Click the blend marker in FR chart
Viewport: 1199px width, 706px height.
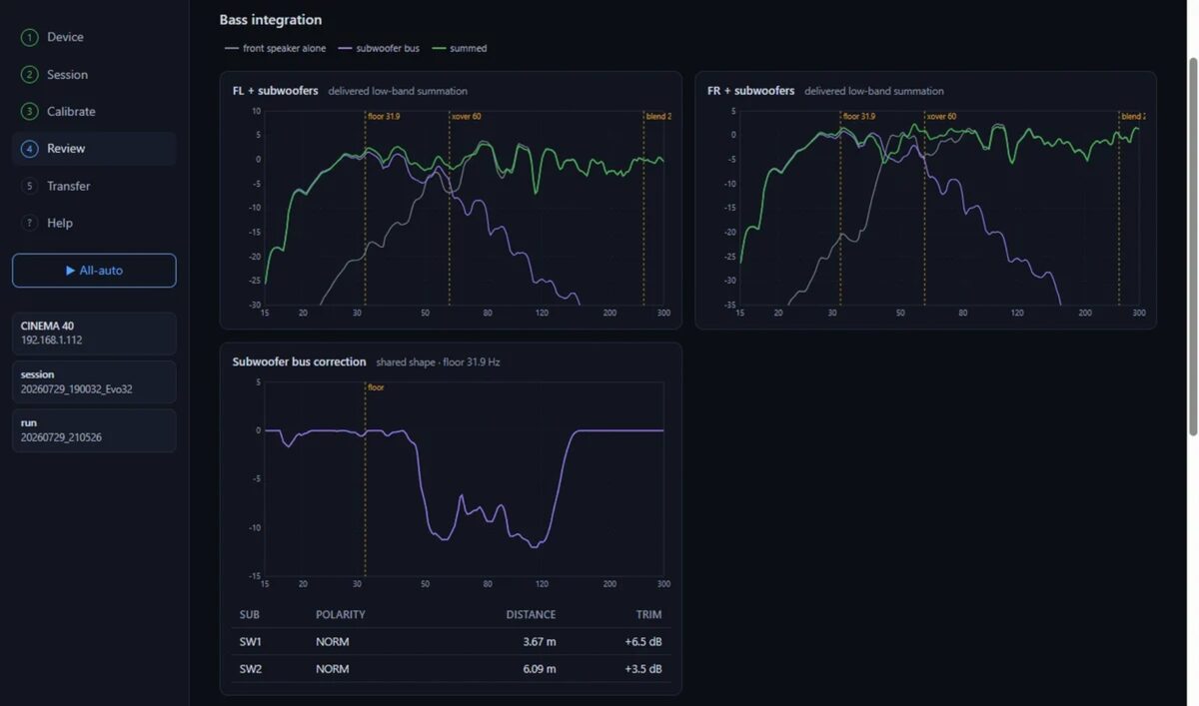1133,116
